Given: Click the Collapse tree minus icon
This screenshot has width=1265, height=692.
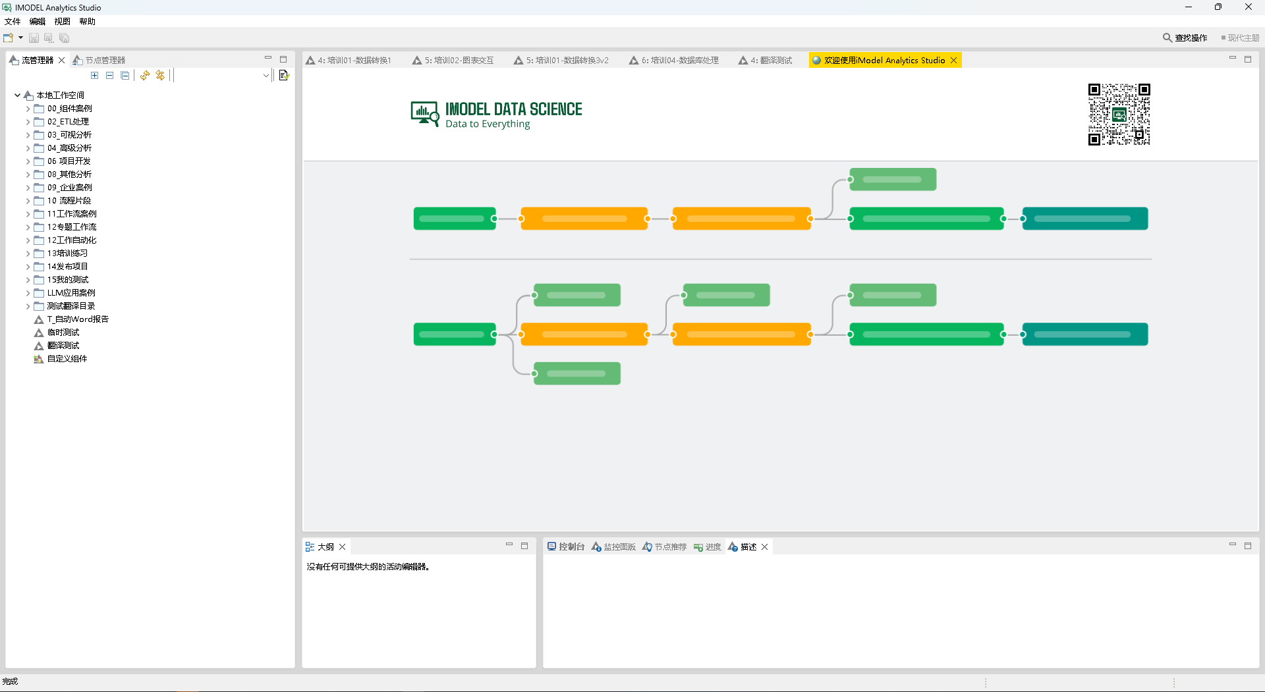Looking at the screenshot, I should pyautogui.click(x=110, y=76).
